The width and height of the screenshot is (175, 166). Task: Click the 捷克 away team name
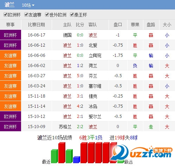coord(93,96)
